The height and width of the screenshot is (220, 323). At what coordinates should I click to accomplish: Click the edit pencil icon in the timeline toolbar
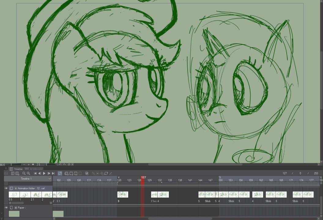click(111, 174)
